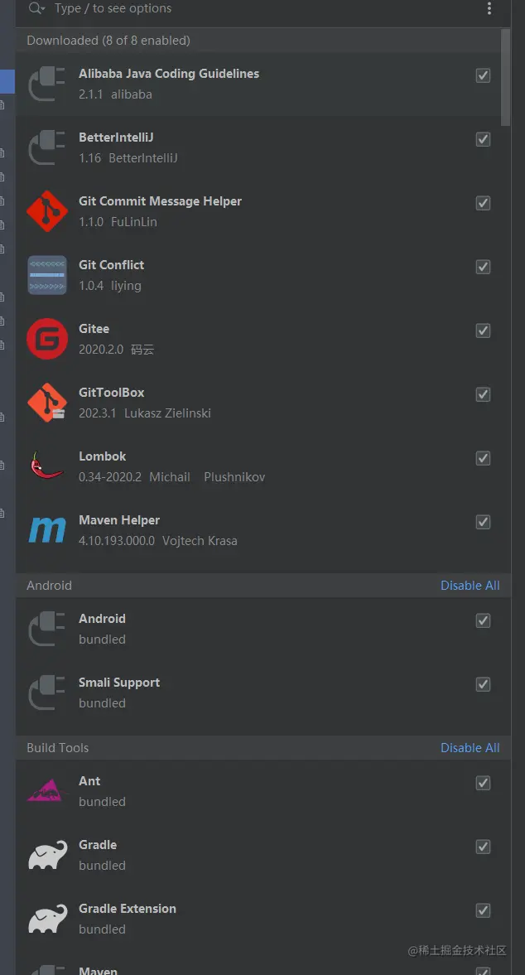Disable the Gradle plugin checkbox
This screenshot has width=525, height=975.
point(483,847)
